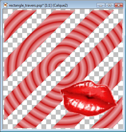Click the [1:1] zoom ratio in title
This screenshot has width=126, height=132.
coord(48,5)
